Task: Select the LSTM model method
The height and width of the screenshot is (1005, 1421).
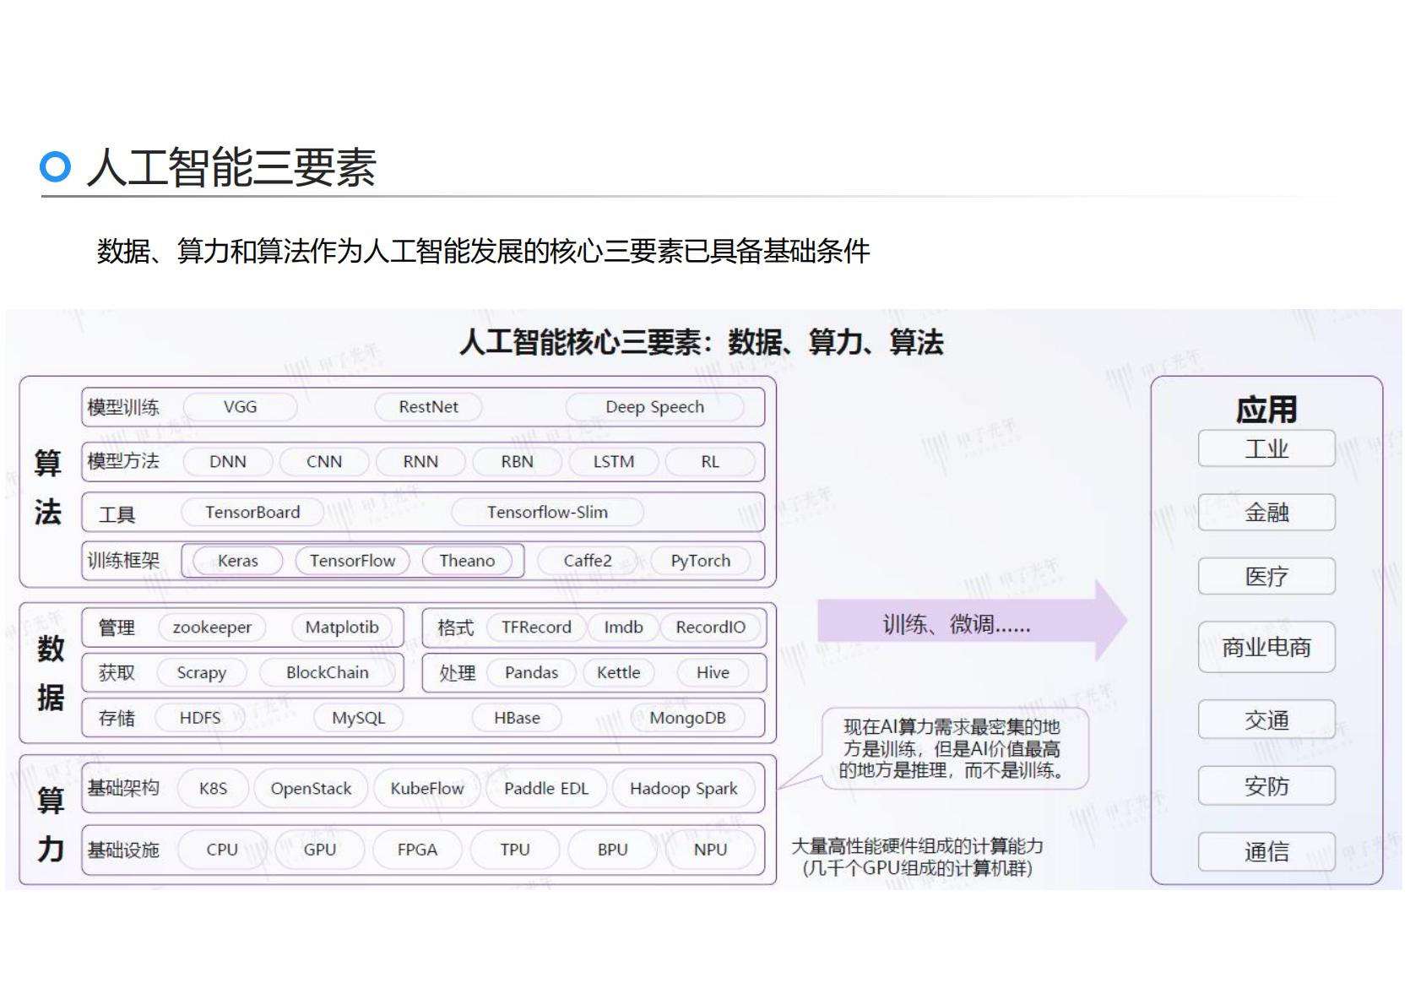Action: pyautogui.click(x=613, y=461)
